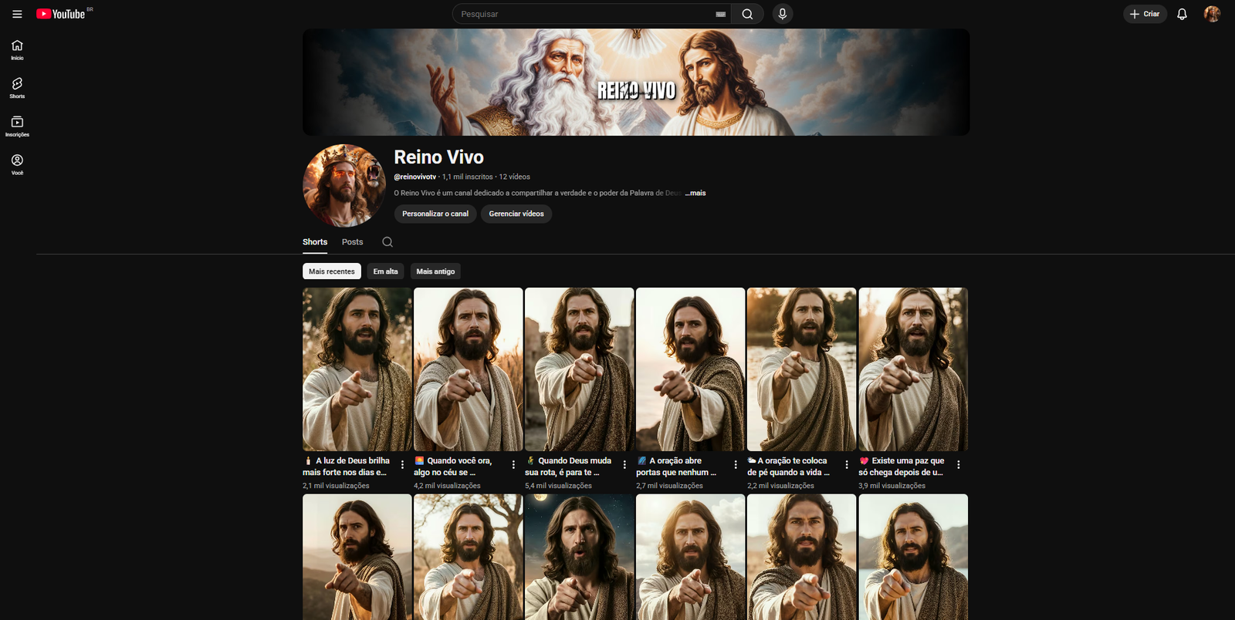Open options for "Quando você ora" short

(513, 465)
